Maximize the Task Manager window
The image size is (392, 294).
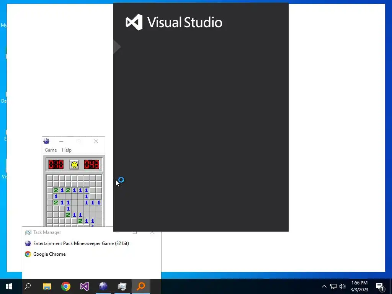pyautogui.click(x=135, y=232)
